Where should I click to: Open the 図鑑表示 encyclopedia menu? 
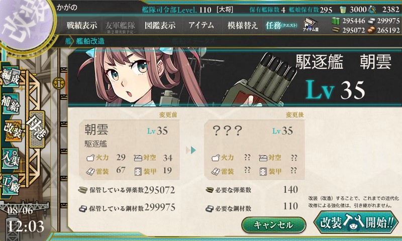click(x=160, y=25)
